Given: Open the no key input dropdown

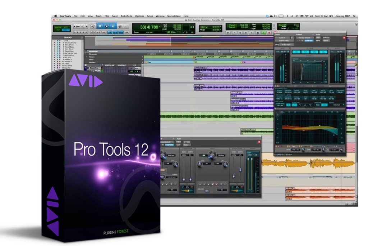Looking at the screenshot, I should [287, 45].
